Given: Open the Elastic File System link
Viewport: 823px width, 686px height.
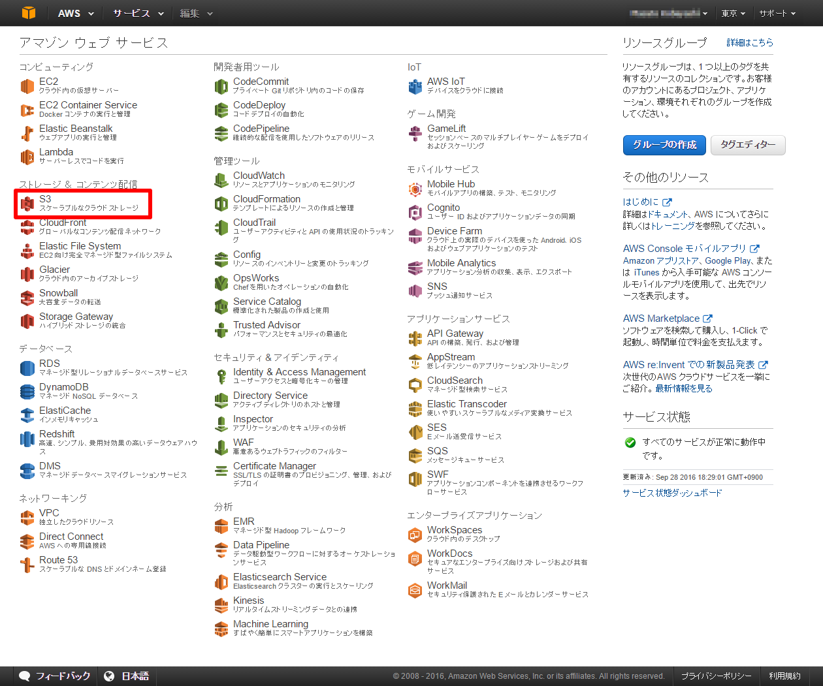Looking at the screenshot, I should coord(80,246).
